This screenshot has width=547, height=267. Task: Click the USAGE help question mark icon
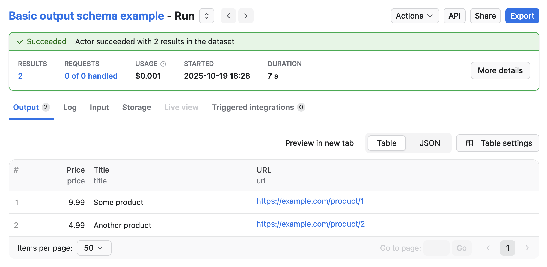[x=163, y=64]
